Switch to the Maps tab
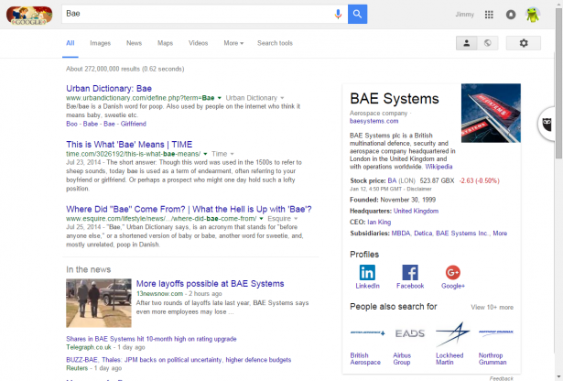The image size is (563, 381). [x=165, y=43]
